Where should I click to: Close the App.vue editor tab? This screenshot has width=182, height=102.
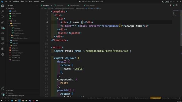point(51,5)
